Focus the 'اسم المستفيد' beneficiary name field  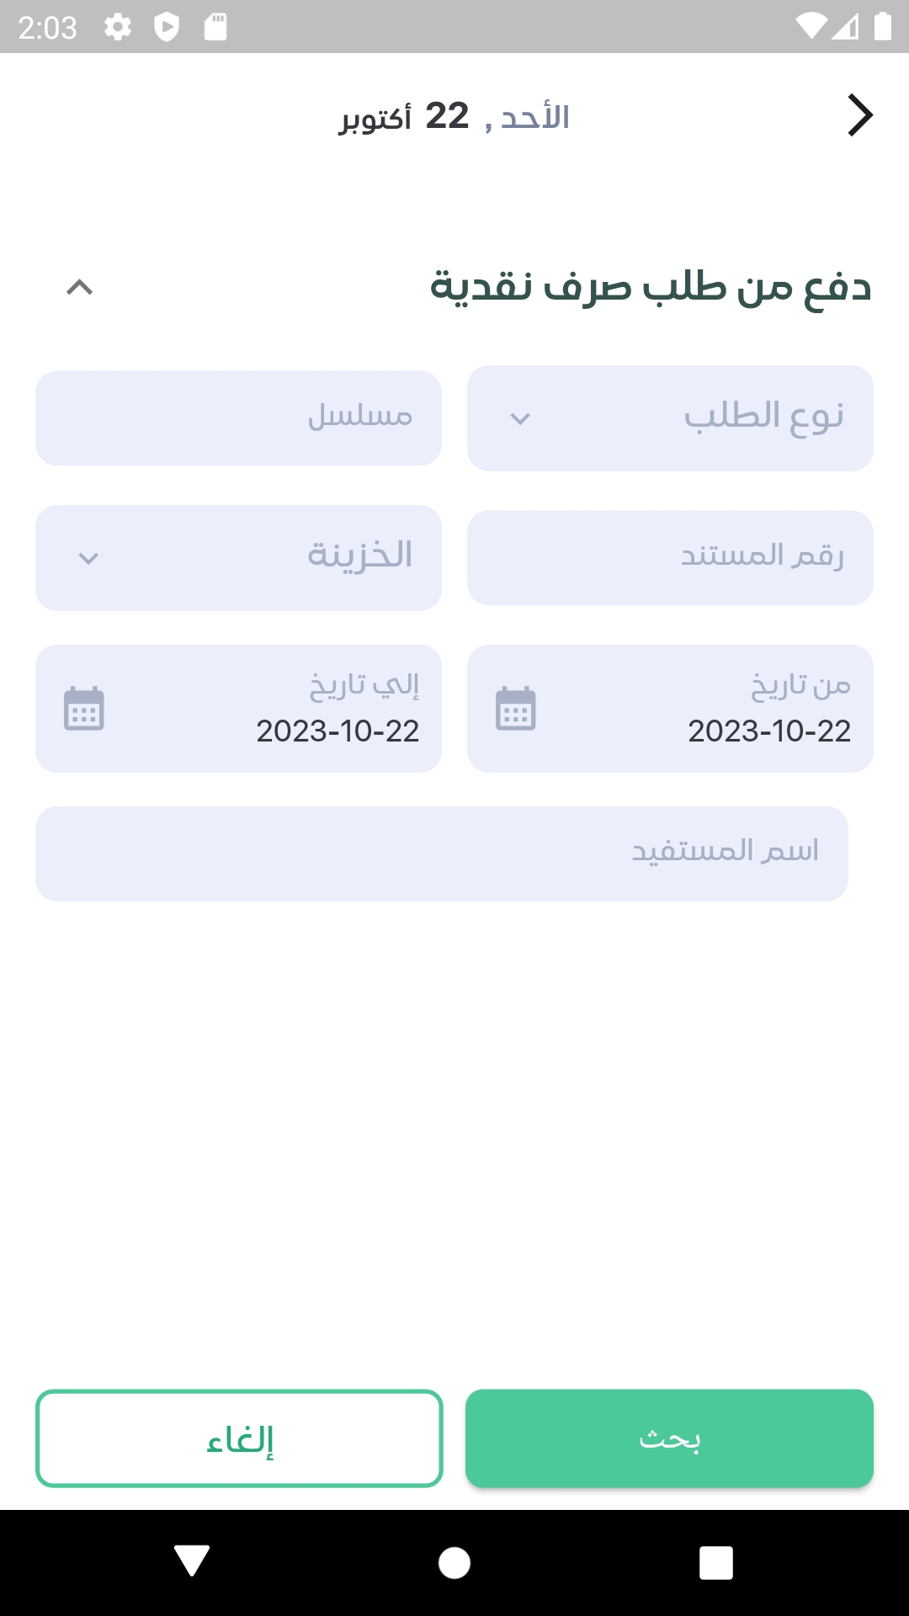(441, 853)
